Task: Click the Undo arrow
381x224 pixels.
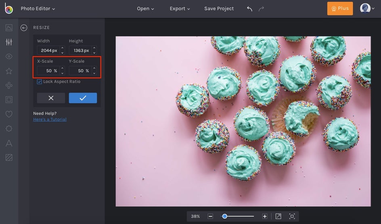Action: [249, 8]
